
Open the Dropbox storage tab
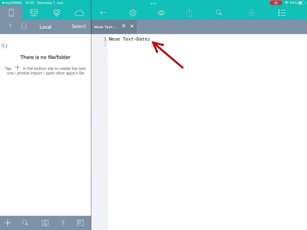pos(57,13)
